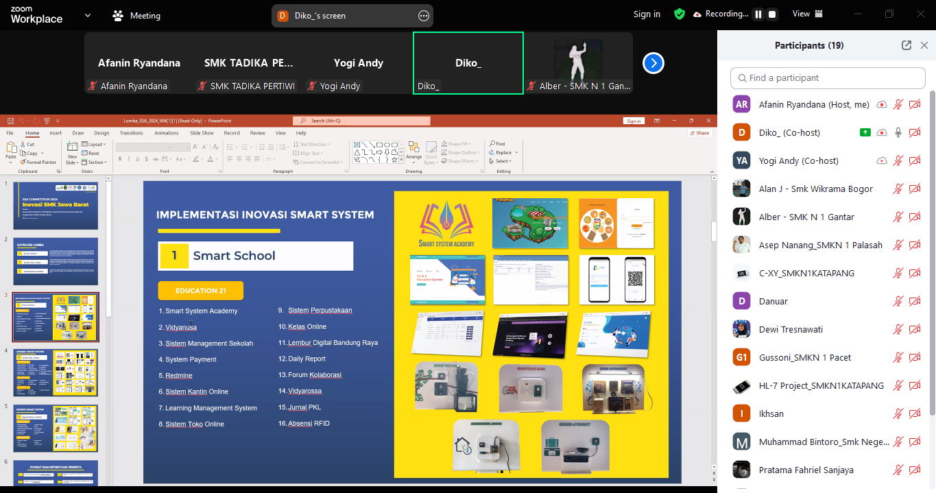Image resolution: width=936 pixels, height=493 pixels.
Task: Switch to the Design ribbon tab
Action: (101, 133)
